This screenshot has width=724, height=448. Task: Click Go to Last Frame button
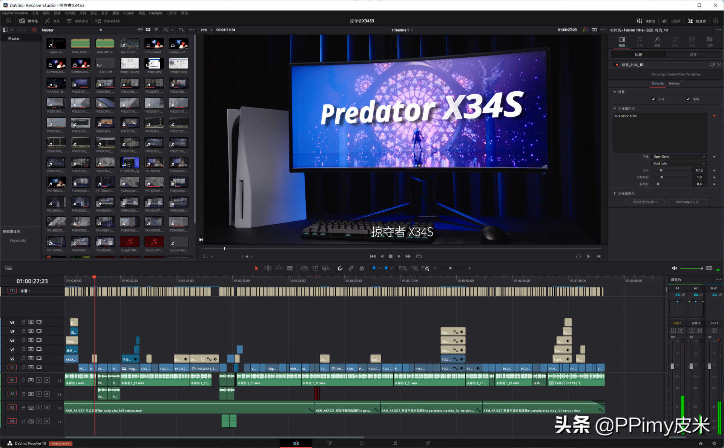pyautogui.click(x=408, y=256)
